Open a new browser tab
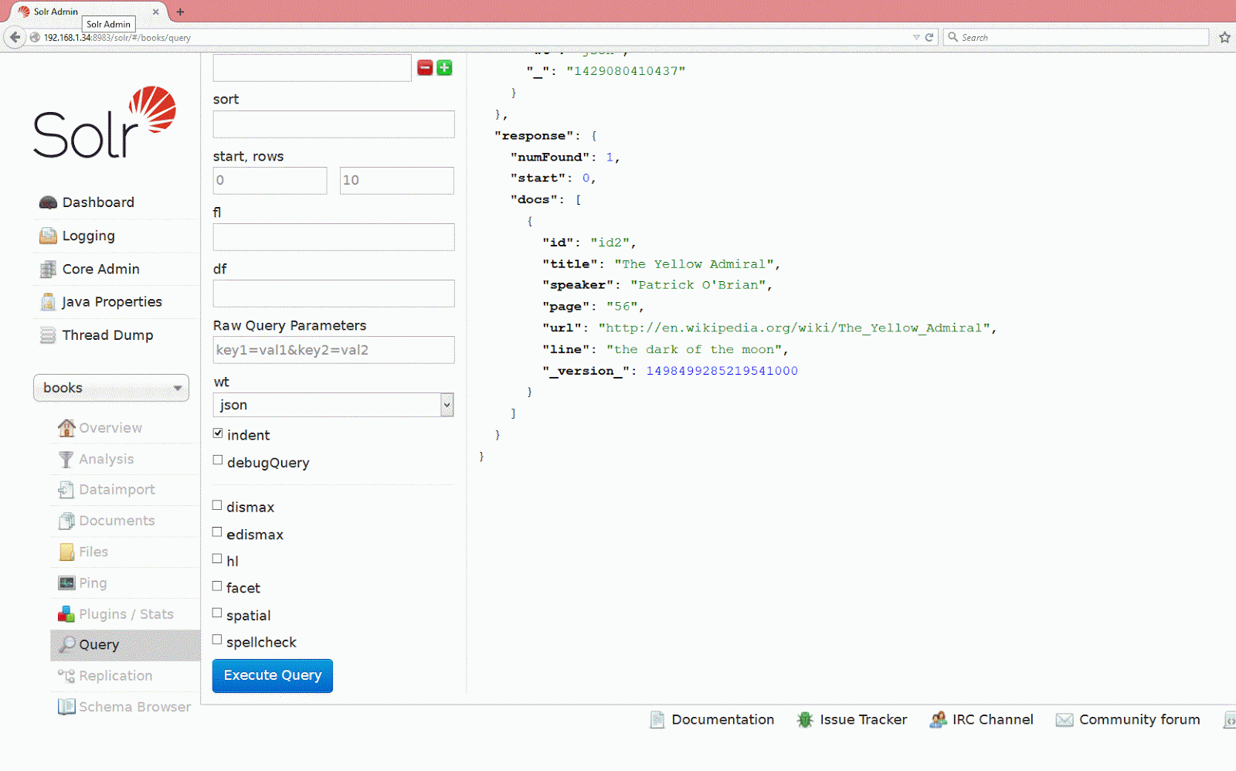 pyautogui.click(x=180, y=12)
